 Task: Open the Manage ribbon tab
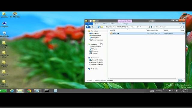click(125, 24)
